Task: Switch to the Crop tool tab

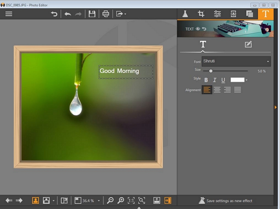Action: 201,14
